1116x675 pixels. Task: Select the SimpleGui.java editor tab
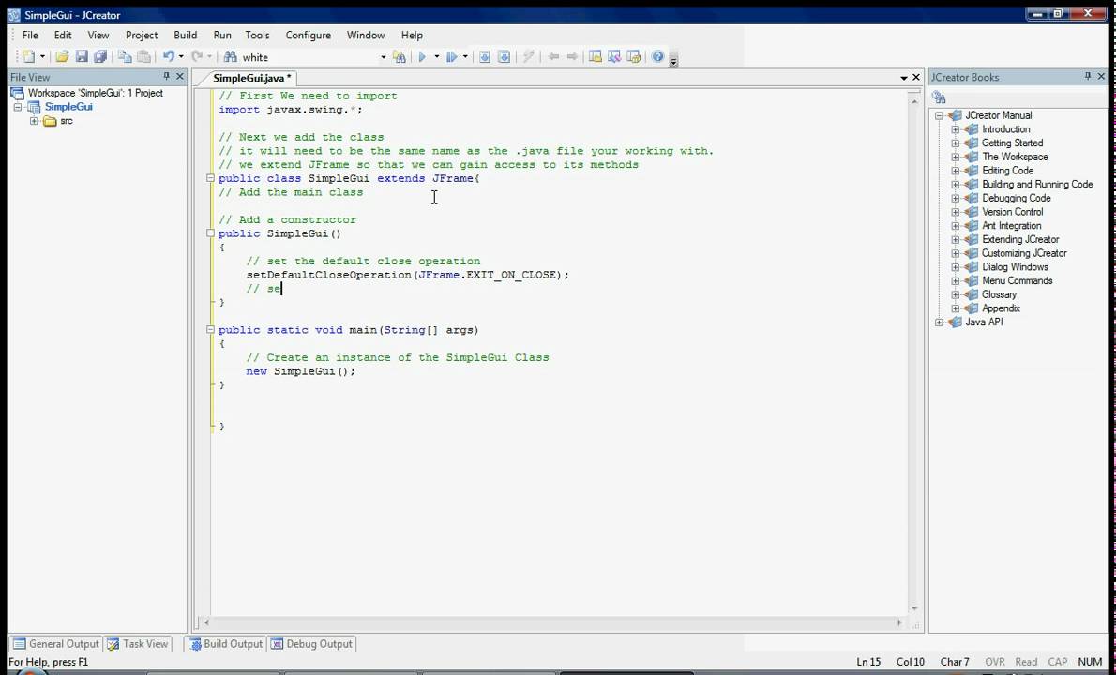(x=252, y=78)
